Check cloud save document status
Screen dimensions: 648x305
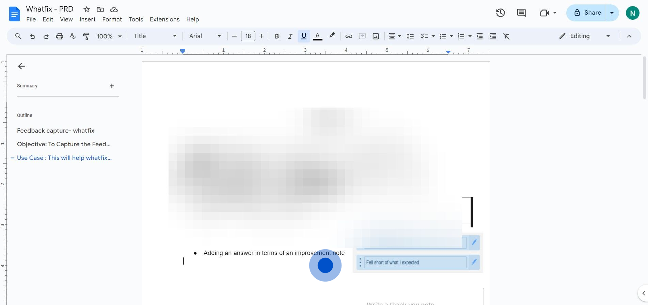tap(114, 10)
